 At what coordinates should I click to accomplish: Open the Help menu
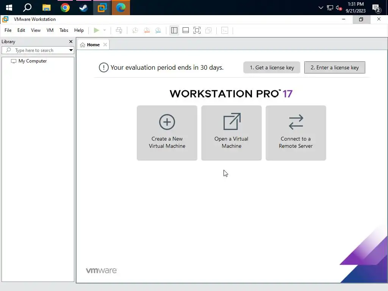[79, 30]
